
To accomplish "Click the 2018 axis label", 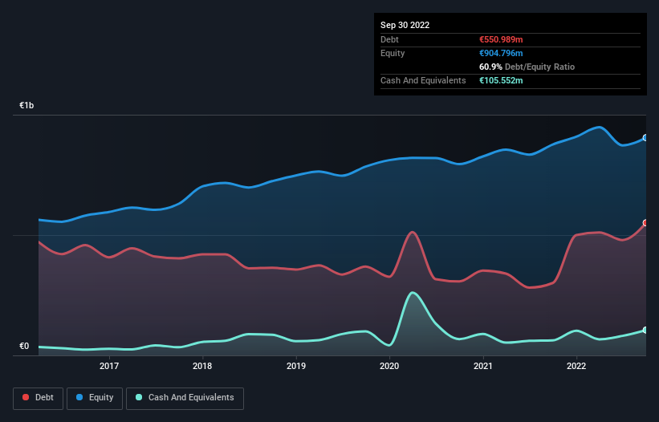I will 202,366.
